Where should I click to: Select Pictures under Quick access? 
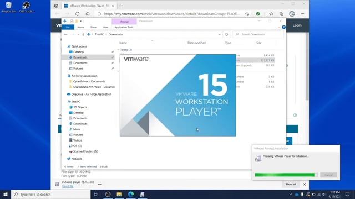coord(78,69)
